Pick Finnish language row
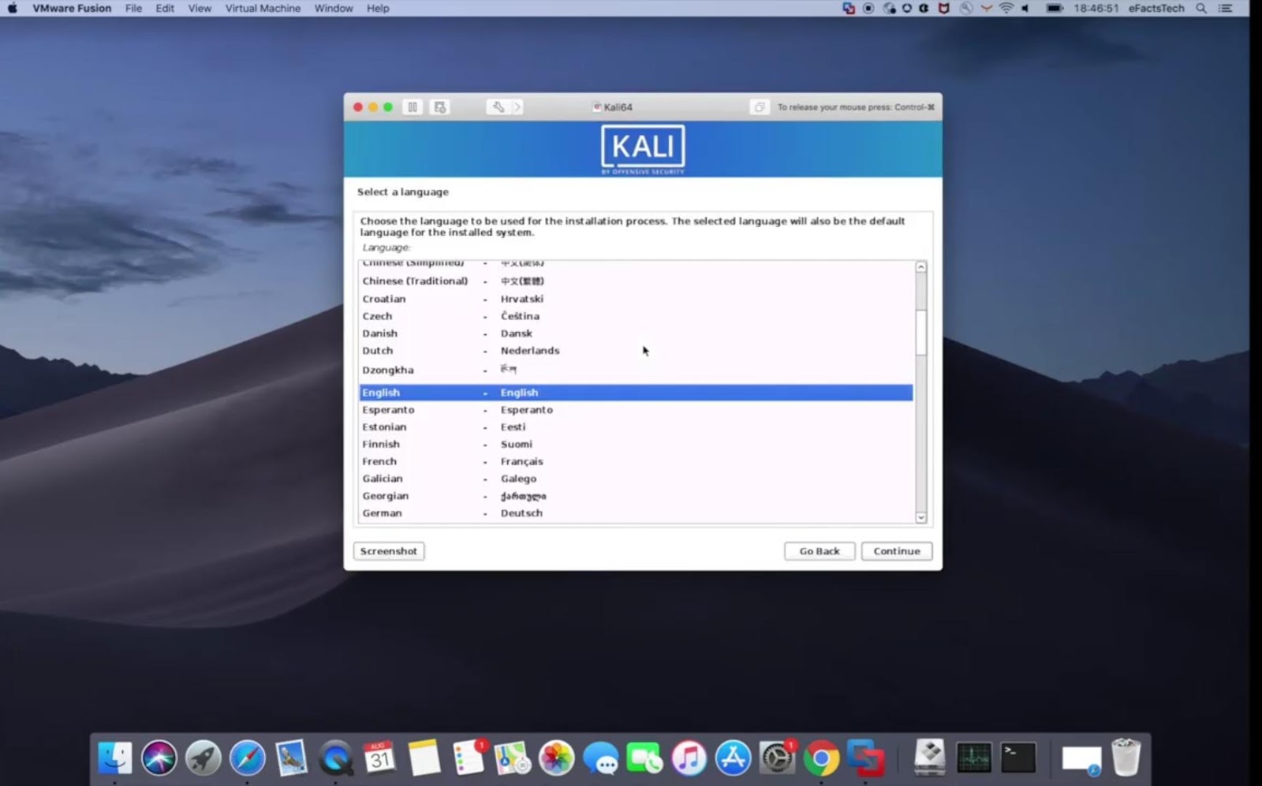 pos(636,445)
